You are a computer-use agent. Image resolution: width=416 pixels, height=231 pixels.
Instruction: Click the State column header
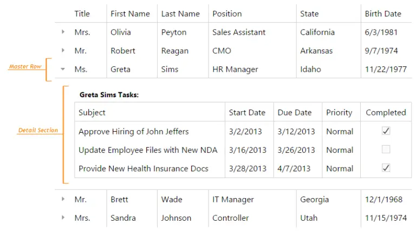click(309, 13)
